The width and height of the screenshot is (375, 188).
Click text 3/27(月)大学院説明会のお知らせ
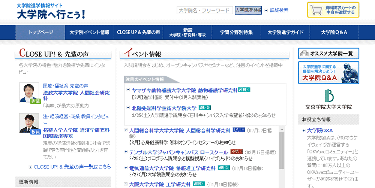(x=163, y=175)
